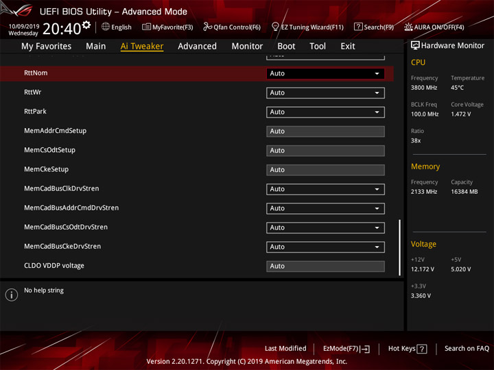Select the Exit tab
494x370 pixels.
348,47
